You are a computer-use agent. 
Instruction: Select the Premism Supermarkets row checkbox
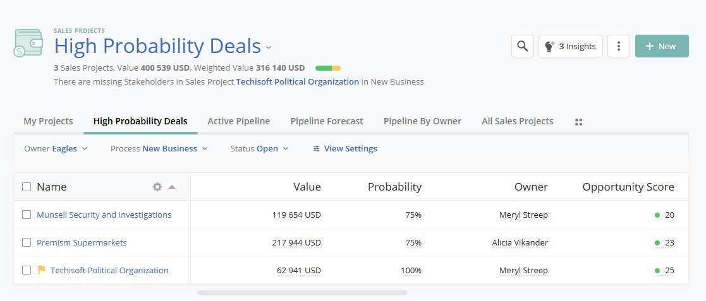coord(27,242)
